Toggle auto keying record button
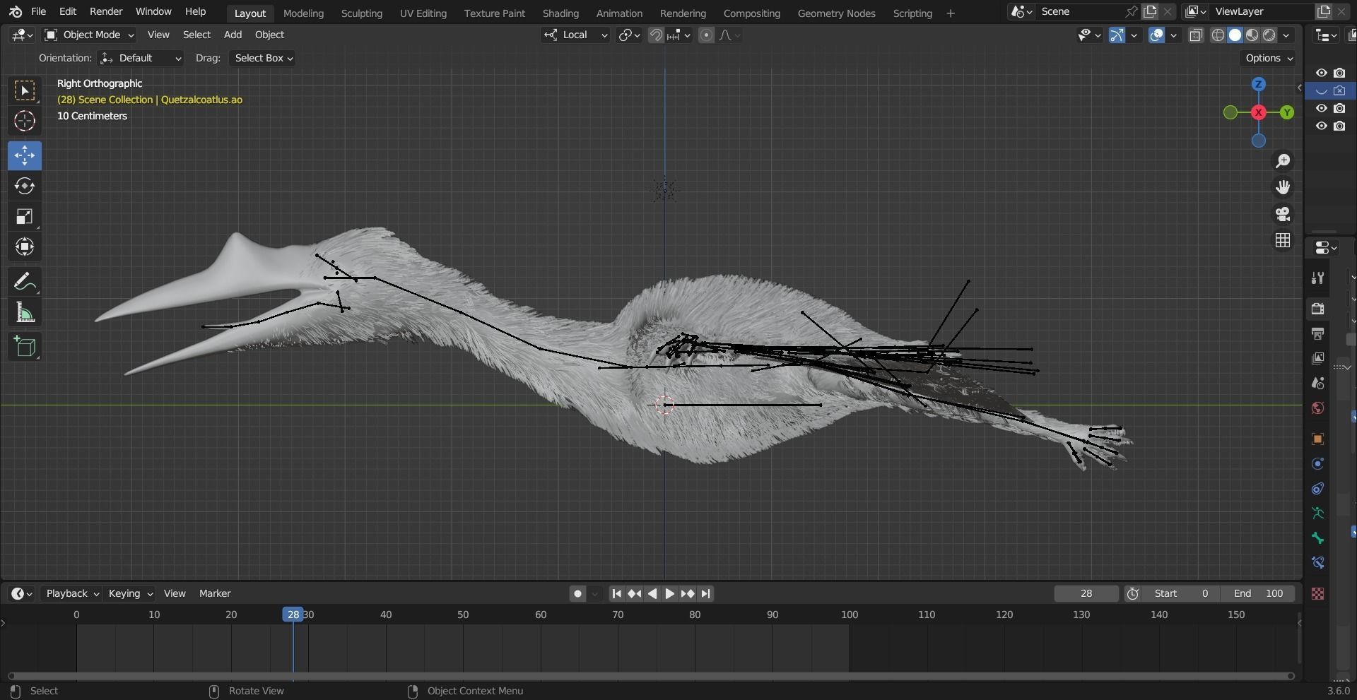Viewport: 1357px width, 700px height. (x=577, y=593)
